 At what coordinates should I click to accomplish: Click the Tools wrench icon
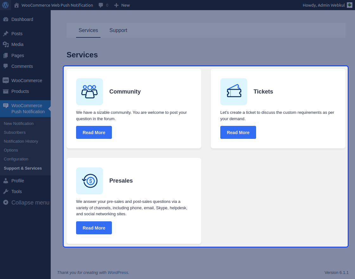pyautogui.click(x=6, y=191)
